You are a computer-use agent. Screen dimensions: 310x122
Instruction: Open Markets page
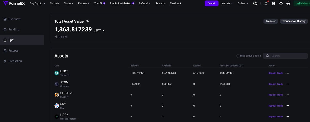(x=55, y=3)
